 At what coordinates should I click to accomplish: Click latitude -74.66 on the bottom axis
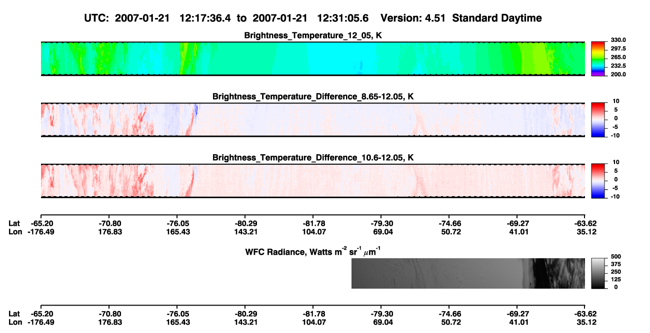[x=449, y=314]
